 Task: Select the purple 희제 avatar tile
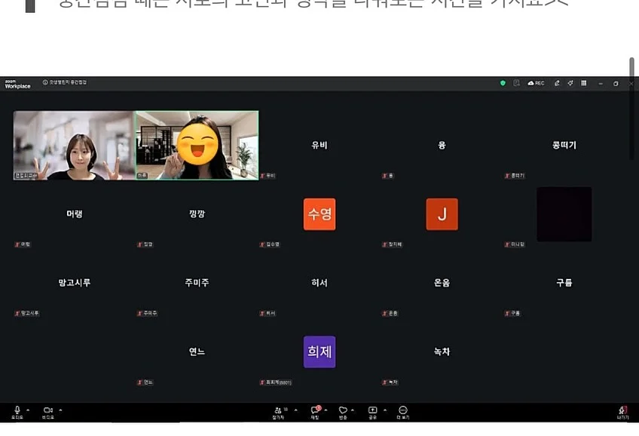(x=319, y=352)
